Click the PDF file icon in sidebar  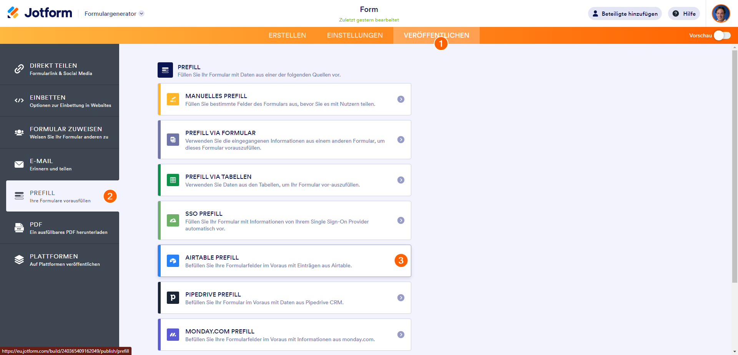(x=19, y=228)
